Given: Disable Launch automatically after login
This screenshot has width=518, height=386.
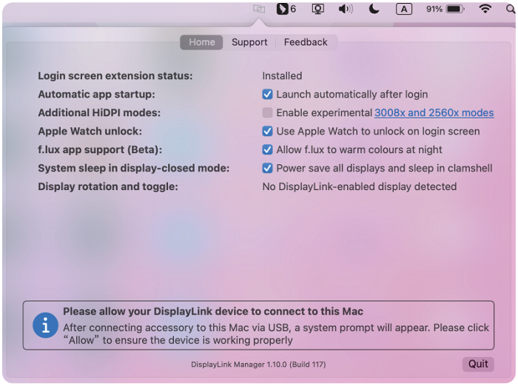Looking at the screenshot, I should pos(267,95).
